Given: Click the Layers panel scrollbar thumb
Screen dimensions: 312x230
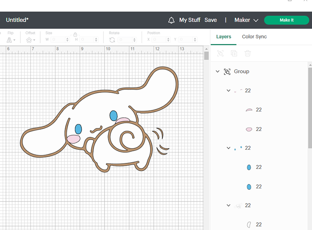Looking at the screenshot, I should click(x=310, y=108).
